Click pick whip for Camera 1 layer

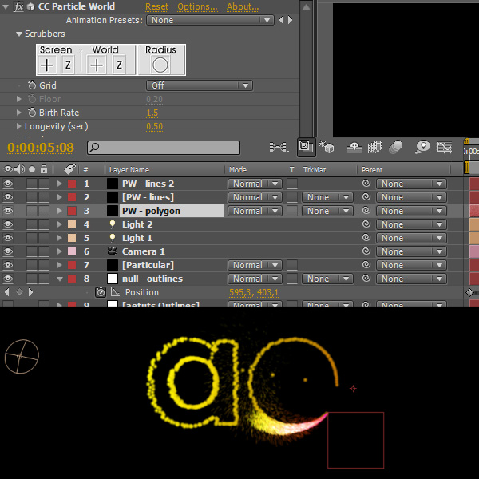pos(366,251)
